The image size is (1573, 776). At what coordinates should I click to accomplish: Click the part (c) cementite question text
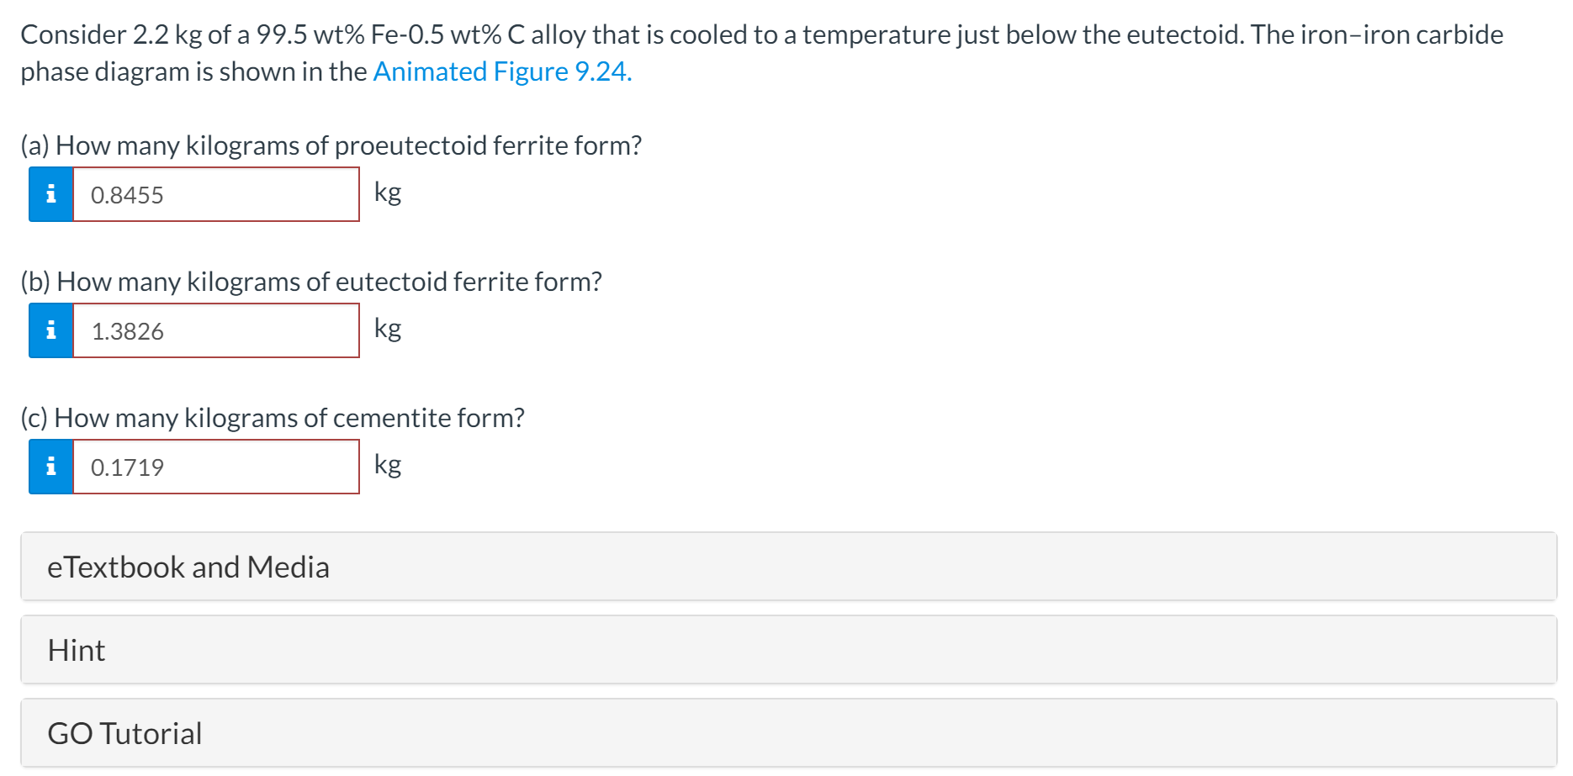point(273,418)
